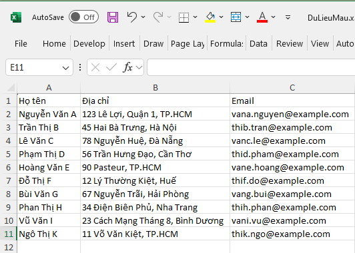Viewport: 355px width, 253px height.
Task: Open the Draw tab
Action: pos(153,43)
